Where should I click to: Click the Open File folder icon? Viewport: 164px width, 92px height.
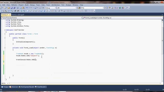tap(9, 8)
